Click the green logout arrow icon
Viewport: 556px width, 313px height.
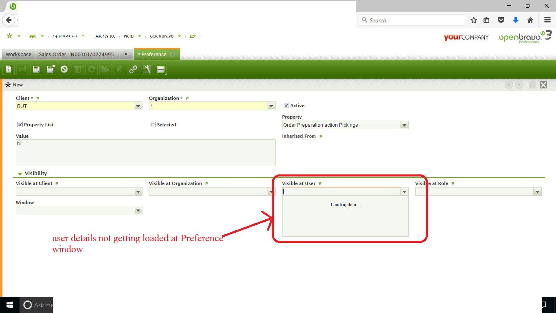[193, 36]
